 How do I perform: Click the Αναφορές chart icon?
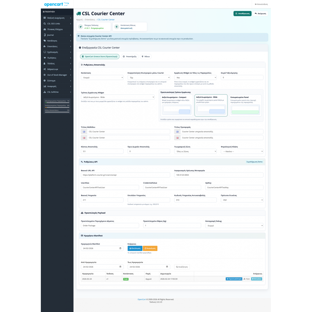[45, 86]
